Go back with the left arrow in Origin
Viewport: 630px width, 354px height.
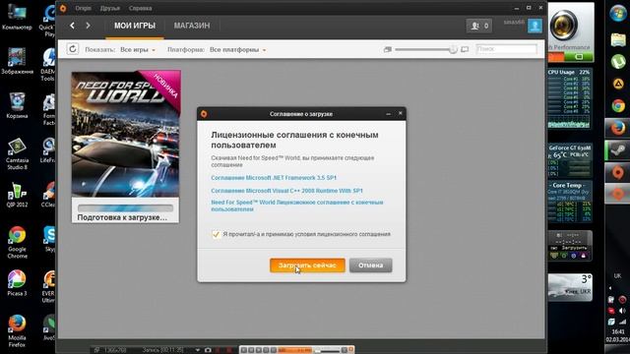(x=72, y=26)
